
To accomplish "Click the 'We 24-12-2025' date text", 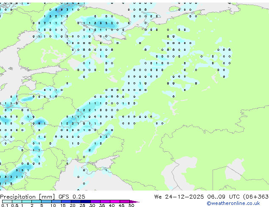I will [x=179, y=197].
